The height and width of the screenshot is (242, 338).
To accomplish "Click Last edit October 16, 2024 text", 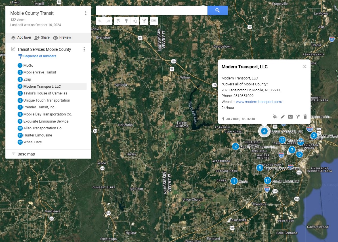I will (x=35, y=25).
